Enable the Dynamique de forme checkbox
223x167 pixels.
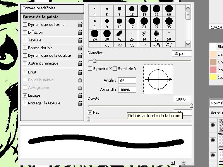point(25,25)
